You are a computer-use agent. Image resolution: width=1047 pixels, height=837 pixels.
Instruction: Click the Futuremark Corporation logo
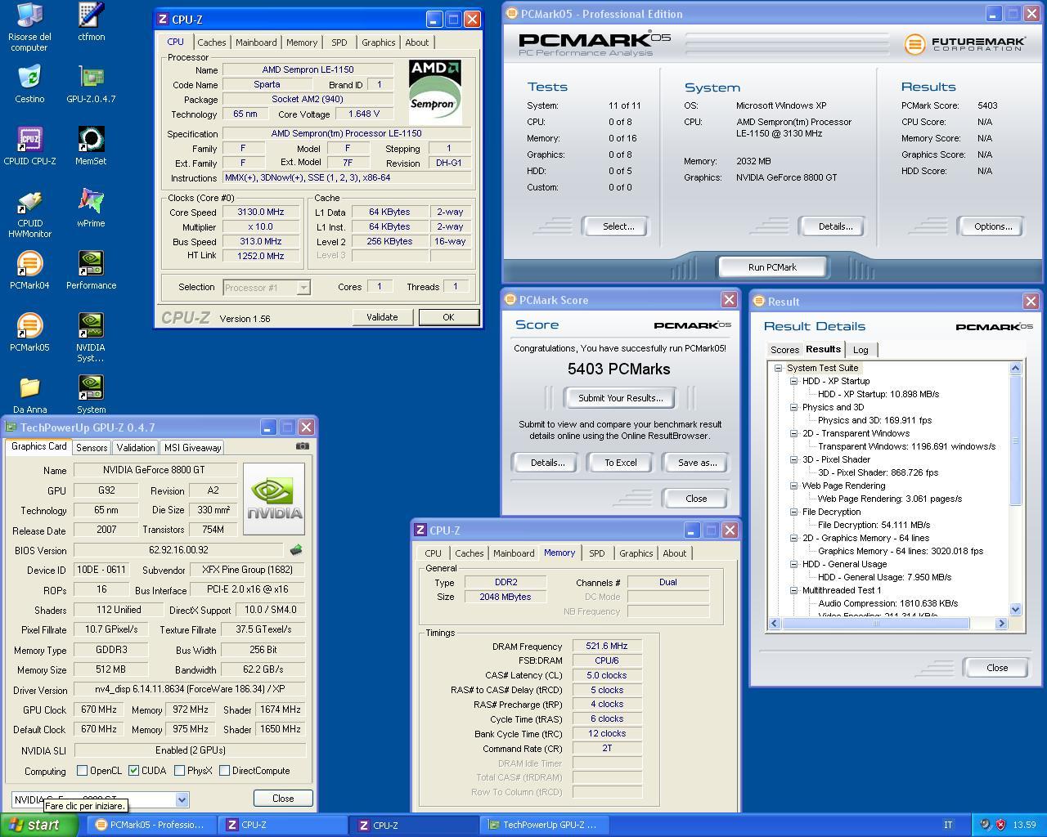(965, 43)
